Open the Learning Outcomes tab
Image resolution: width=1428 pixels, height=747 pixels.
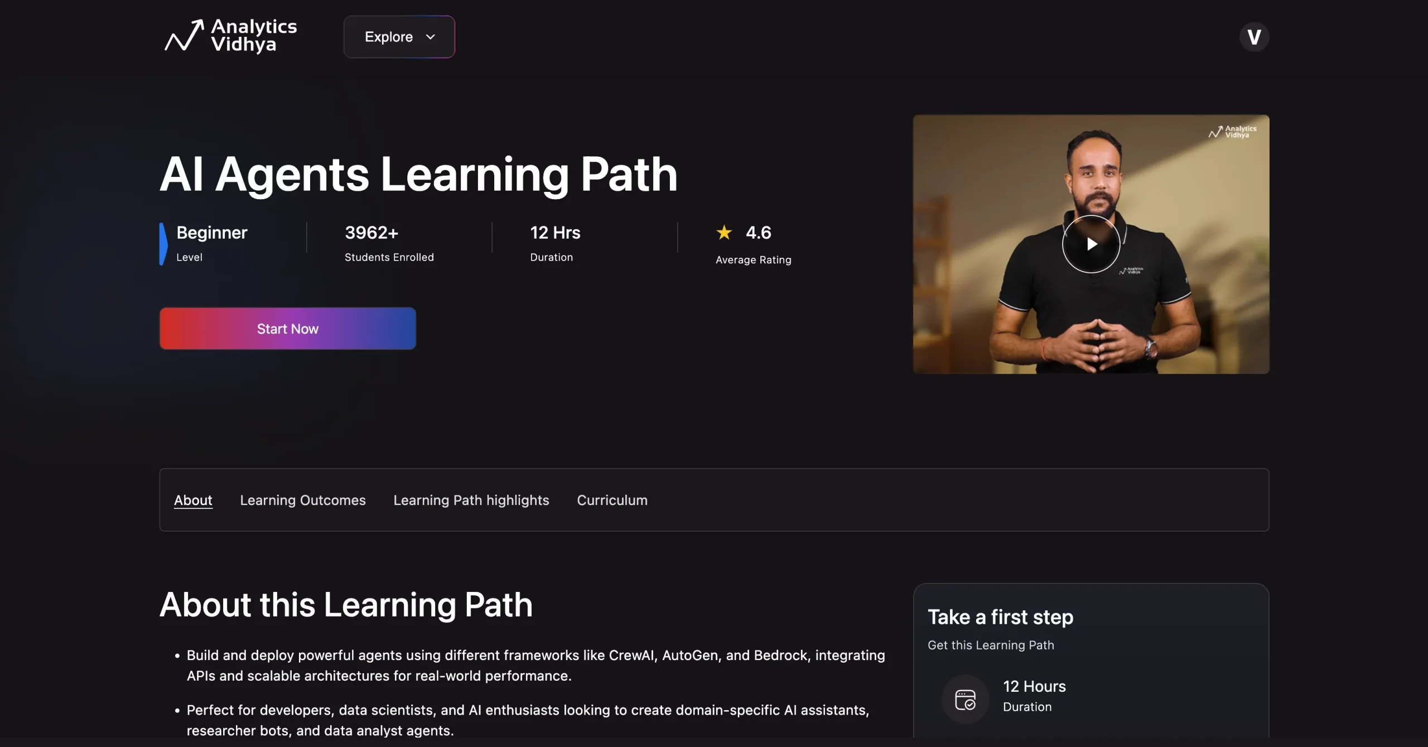pyautogui.click(x=303, y=500)
